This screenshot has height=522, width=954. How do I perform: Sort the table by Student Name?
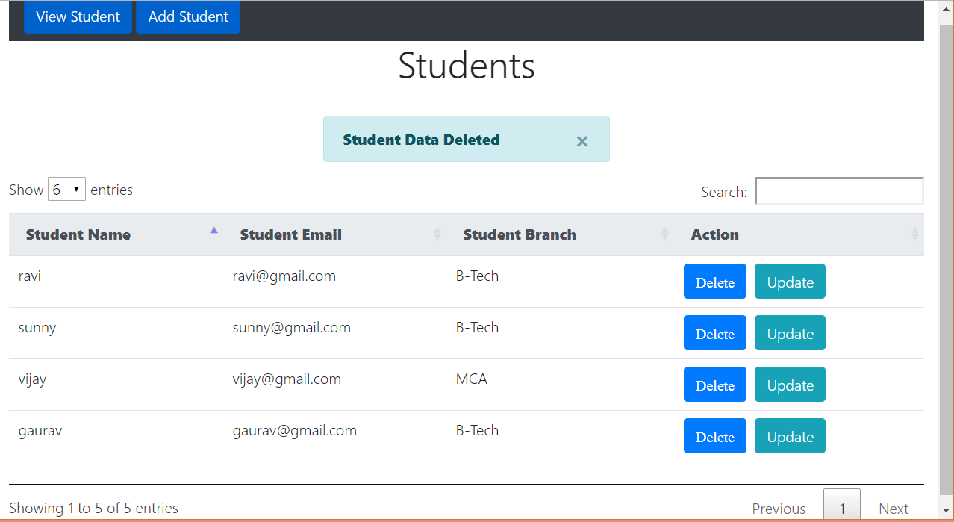(78, 234)
